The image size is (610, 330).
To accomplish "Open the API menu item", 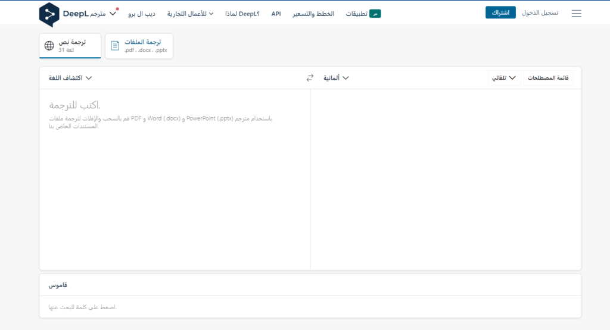I will (x=276, y=13).
